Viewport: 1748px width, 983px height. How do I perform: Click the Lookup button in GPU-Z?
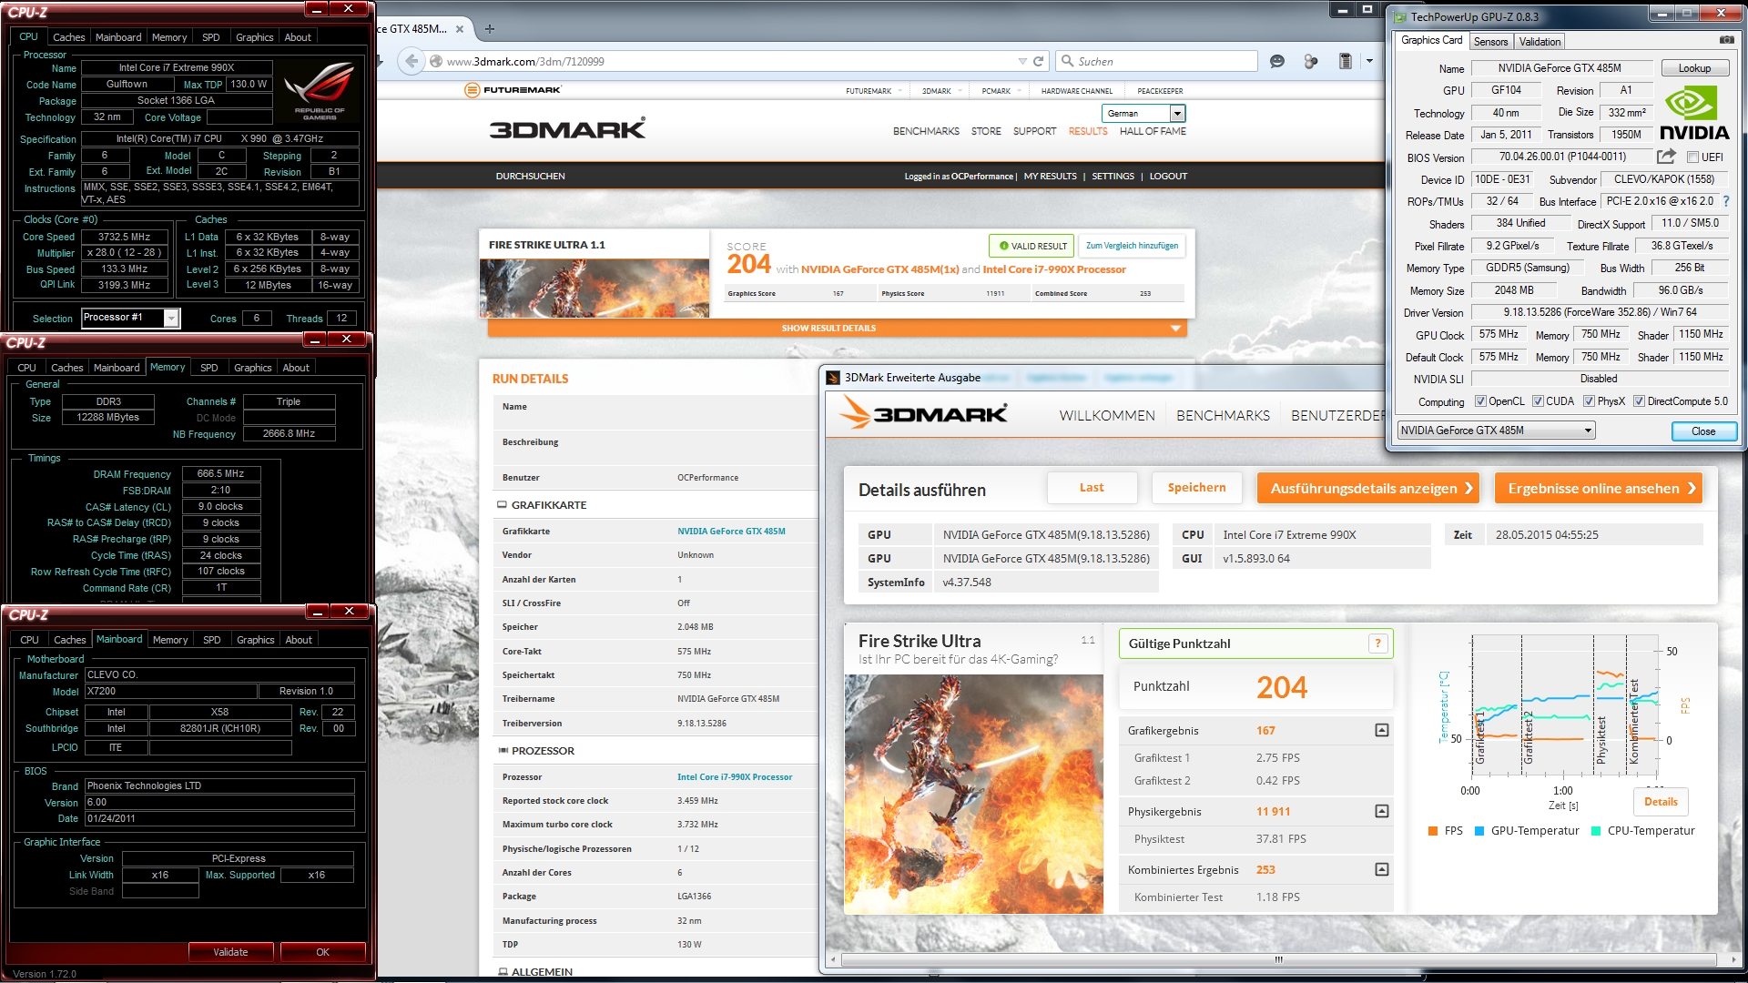1694,68
